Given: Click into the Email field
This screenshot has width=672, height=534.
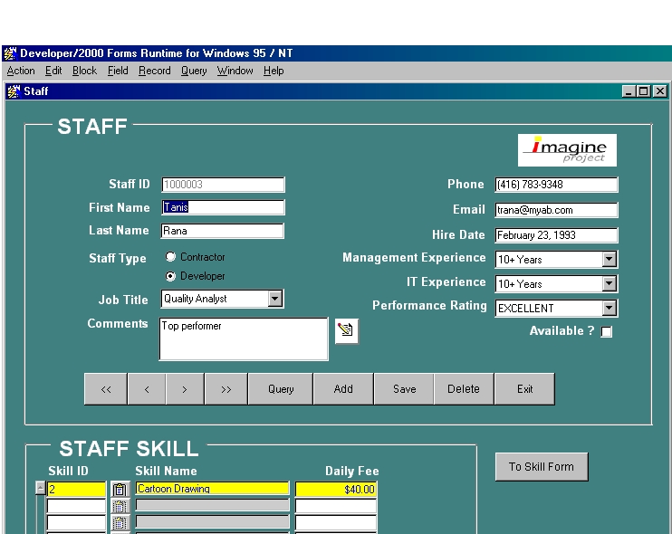Looking at the screenshot, I should coord(556,210).
